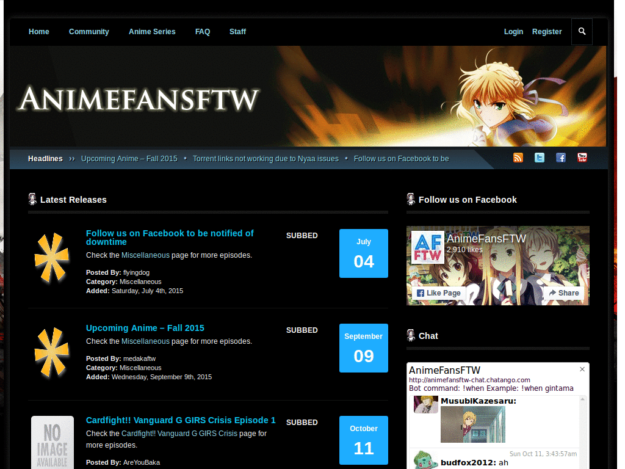Open the Staff page

click(x=237, y=32)
